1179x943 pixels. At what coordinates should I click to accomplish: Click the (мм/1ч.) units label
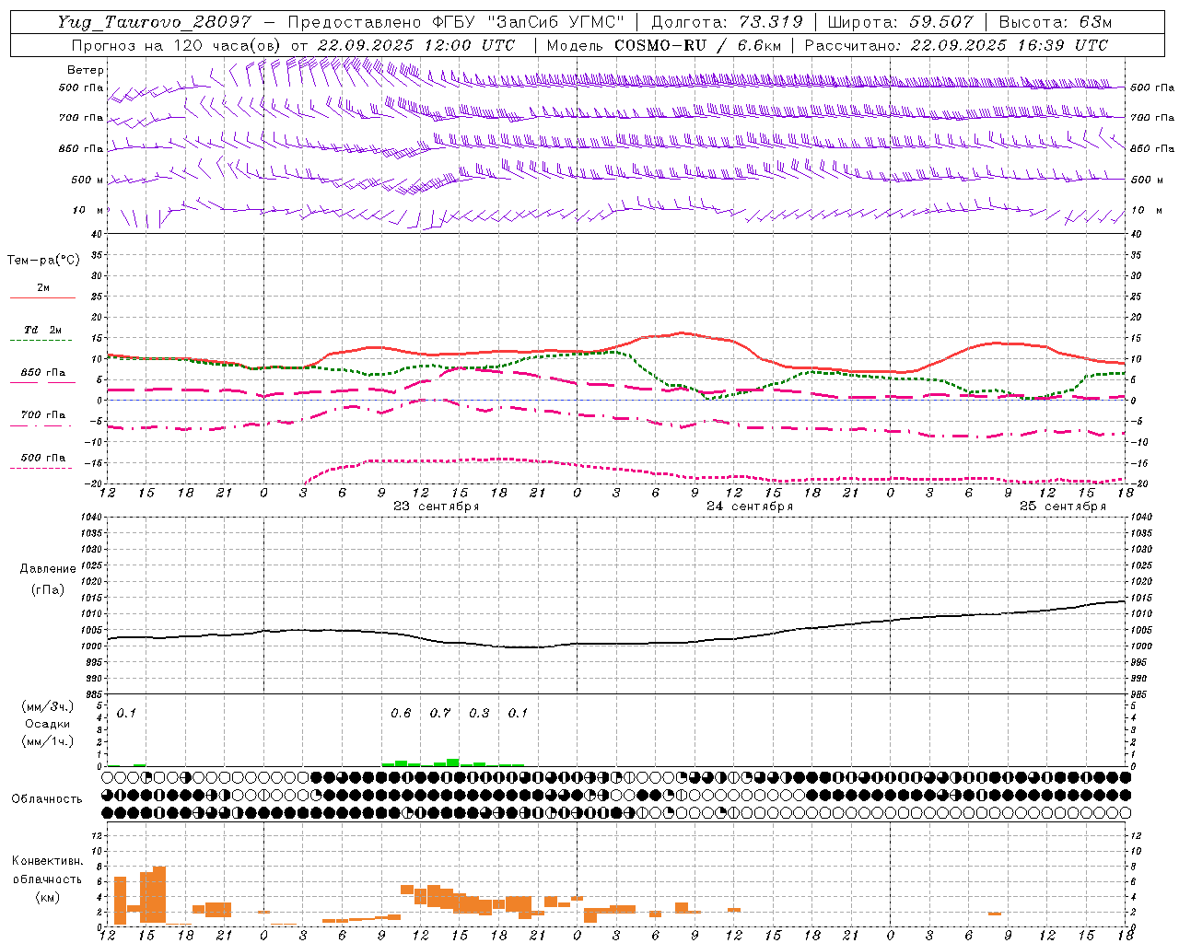(48, 741)
